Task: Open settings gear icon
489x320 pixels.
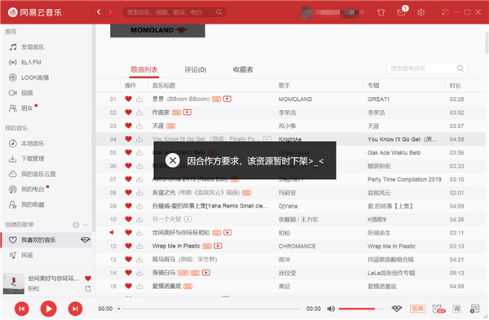Action: point(421,12)
